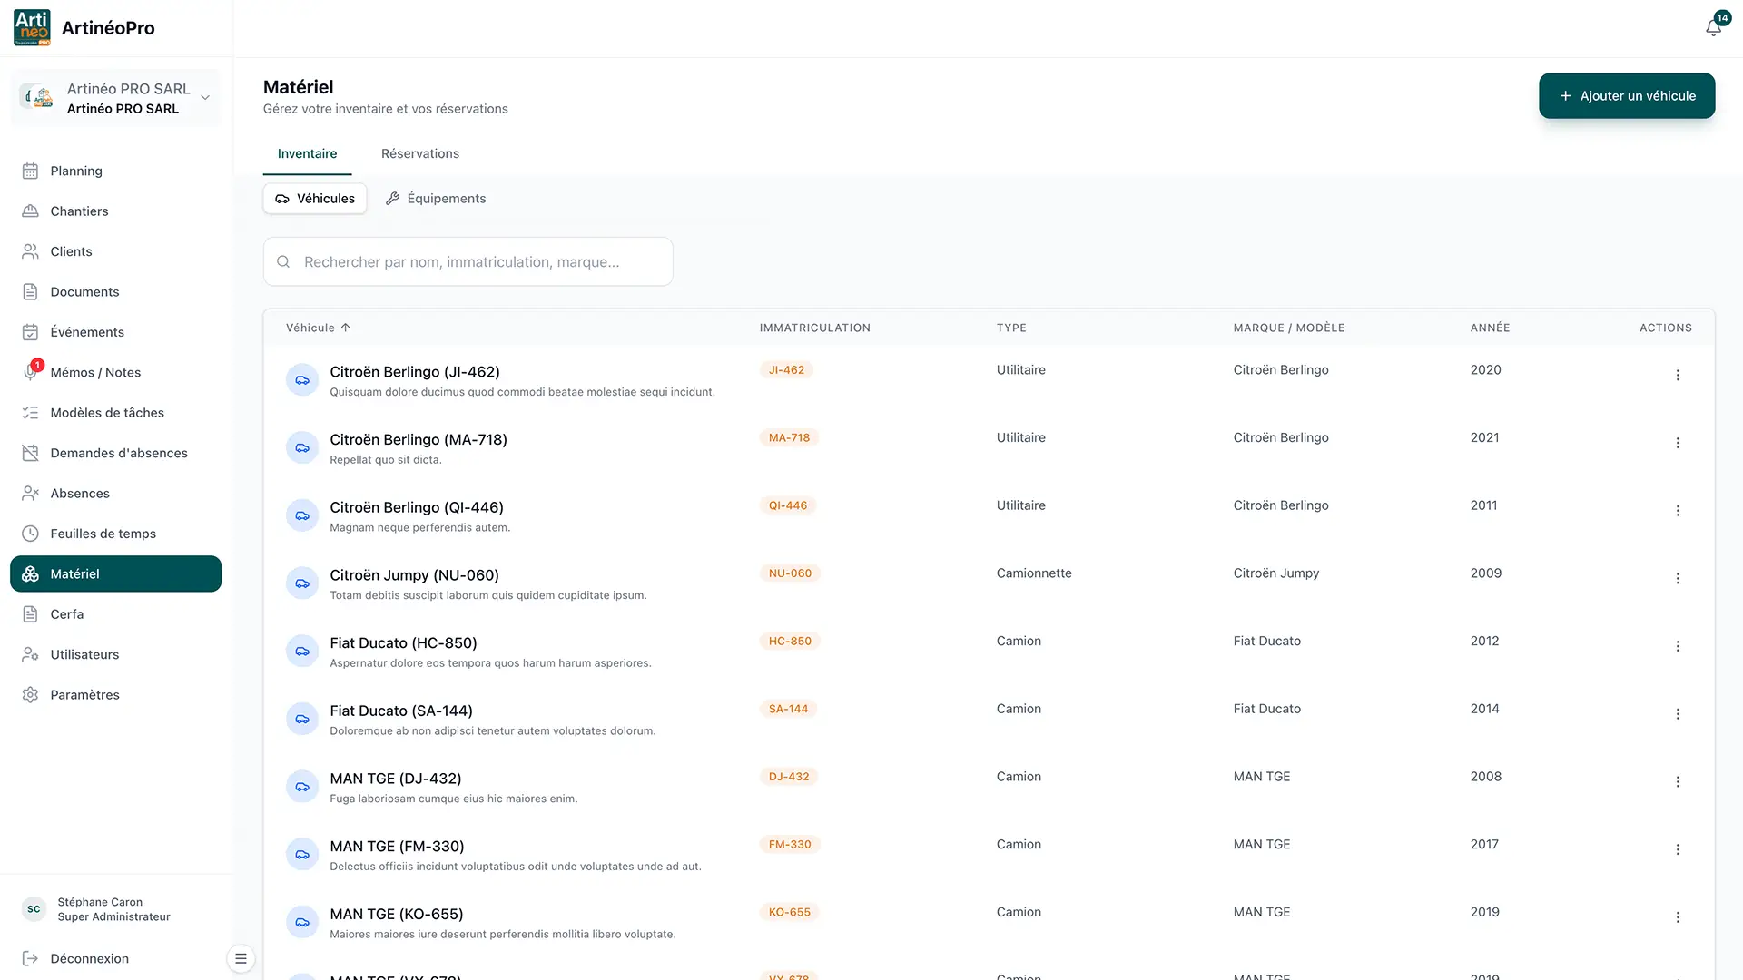Click the car icon of MAN TGE (DJ-432)
The height and width of the screenshot is (980, 1743).
point(302,787)
